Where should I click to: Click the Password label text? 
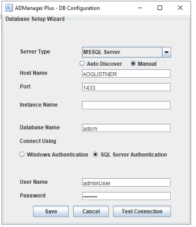[33, 196]
